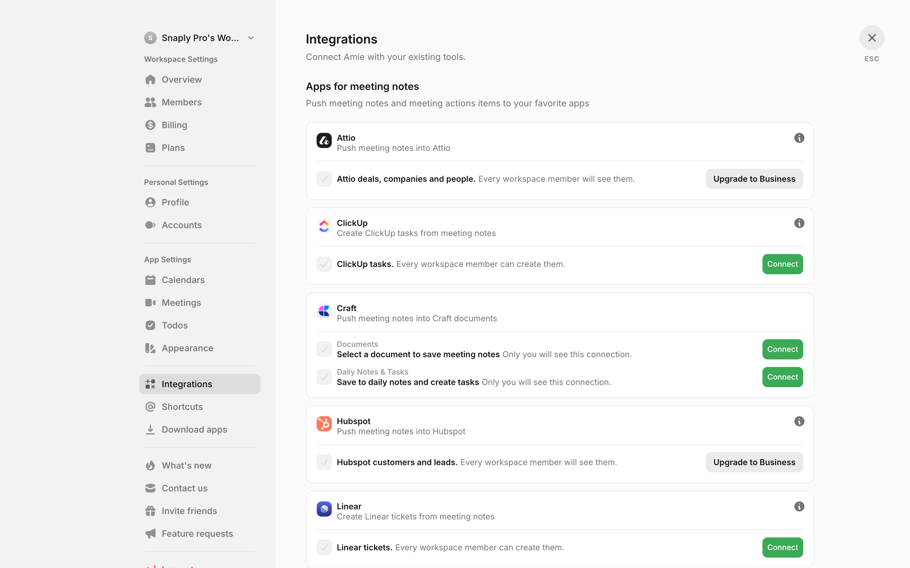Click the Members people icon

150,102
